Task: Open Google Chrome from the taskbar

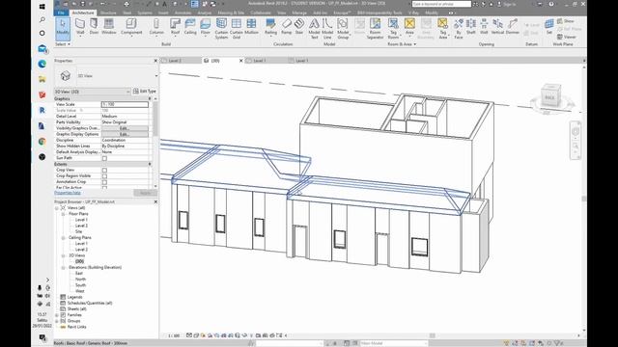Action: click(x=42, y=142)
